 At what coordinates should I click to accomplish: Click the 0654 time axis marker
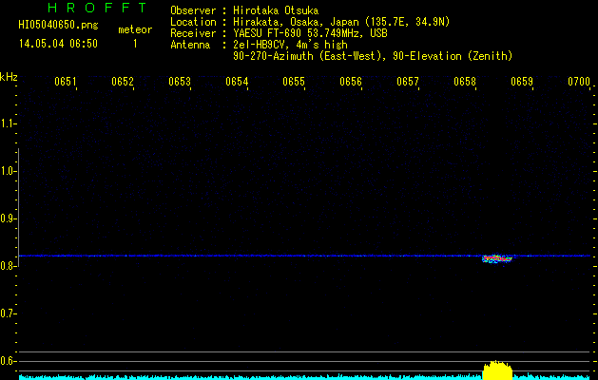coord(237,82)
